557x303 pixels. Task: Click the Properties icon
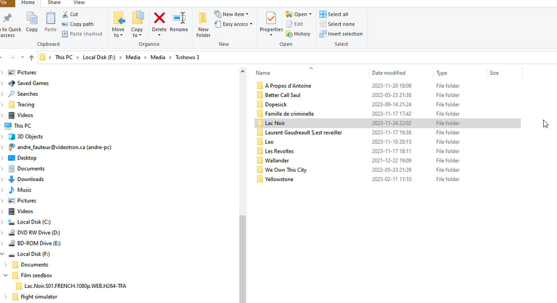pyautogui.click(x=271, y=18)
